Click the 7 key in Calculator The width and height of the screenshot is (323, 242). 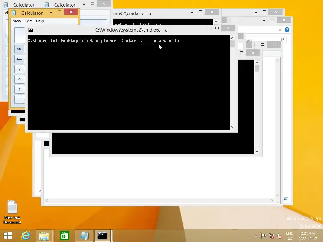[x=19, y=69]
